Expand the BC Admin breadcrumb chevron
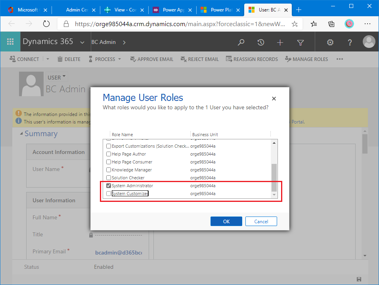Viewport: 379px width, 285px height. 124,42
